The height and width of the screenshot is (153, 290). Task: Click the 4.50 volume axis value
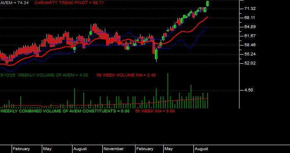click(x=249, y=90)
